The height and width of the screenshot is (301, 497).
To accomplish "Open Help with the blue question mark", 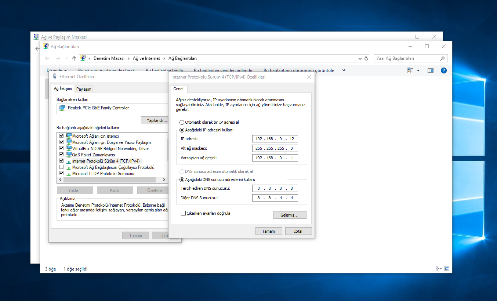I will [443, 70].
